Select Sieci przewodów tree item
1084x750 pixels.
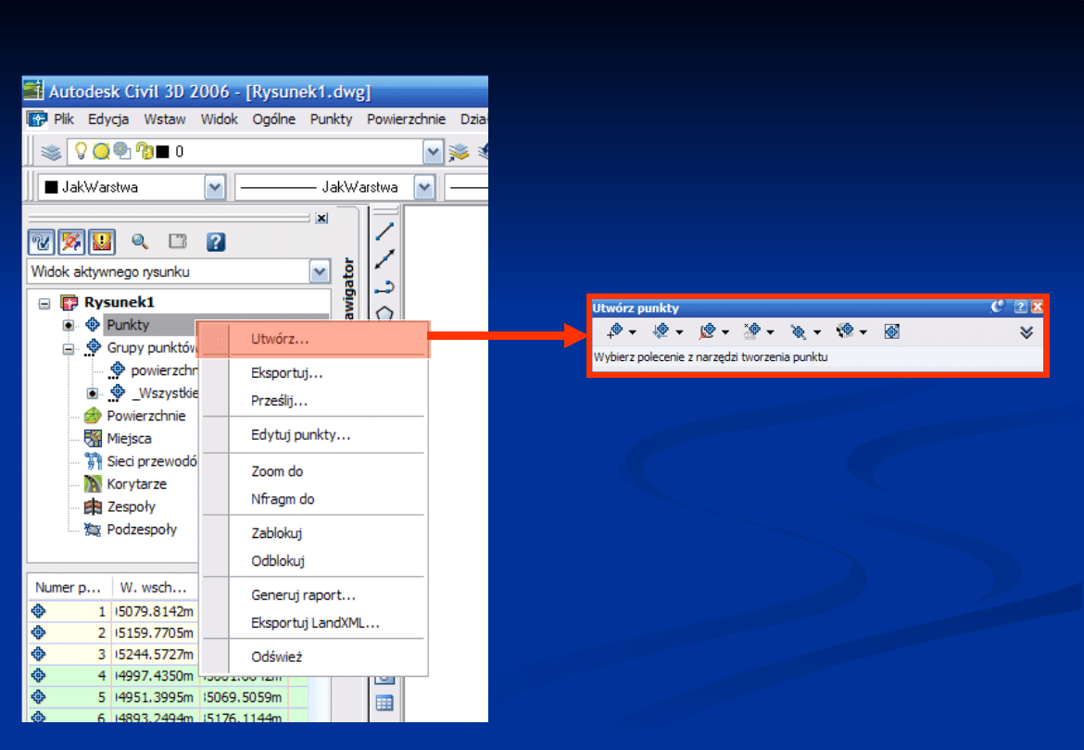click(151, 461)
